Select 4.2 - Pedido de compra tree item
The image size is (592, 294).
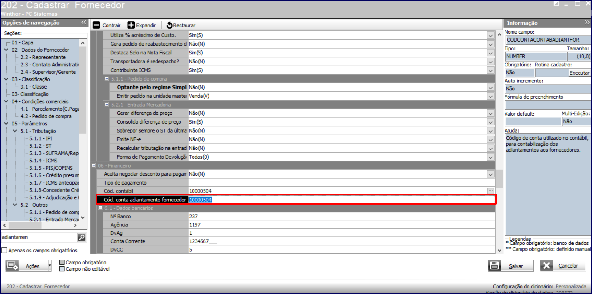coord(46,116)
